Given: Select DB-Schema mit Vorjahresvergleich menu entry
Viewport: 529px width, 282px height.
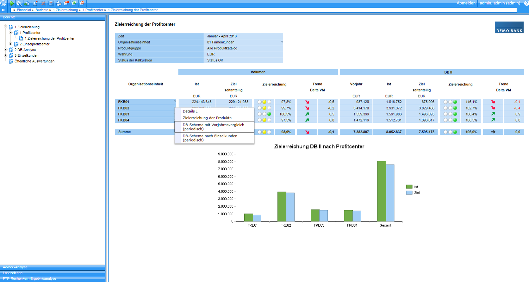Looking at the screenshot, I should (214, 127).
